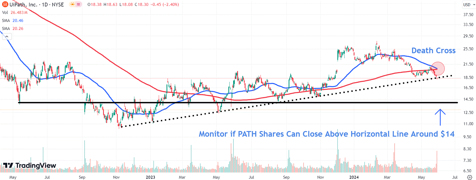Click the Sep label between Jul and Nov 2022
Screen dimensions: 476x180
[82, 177]
